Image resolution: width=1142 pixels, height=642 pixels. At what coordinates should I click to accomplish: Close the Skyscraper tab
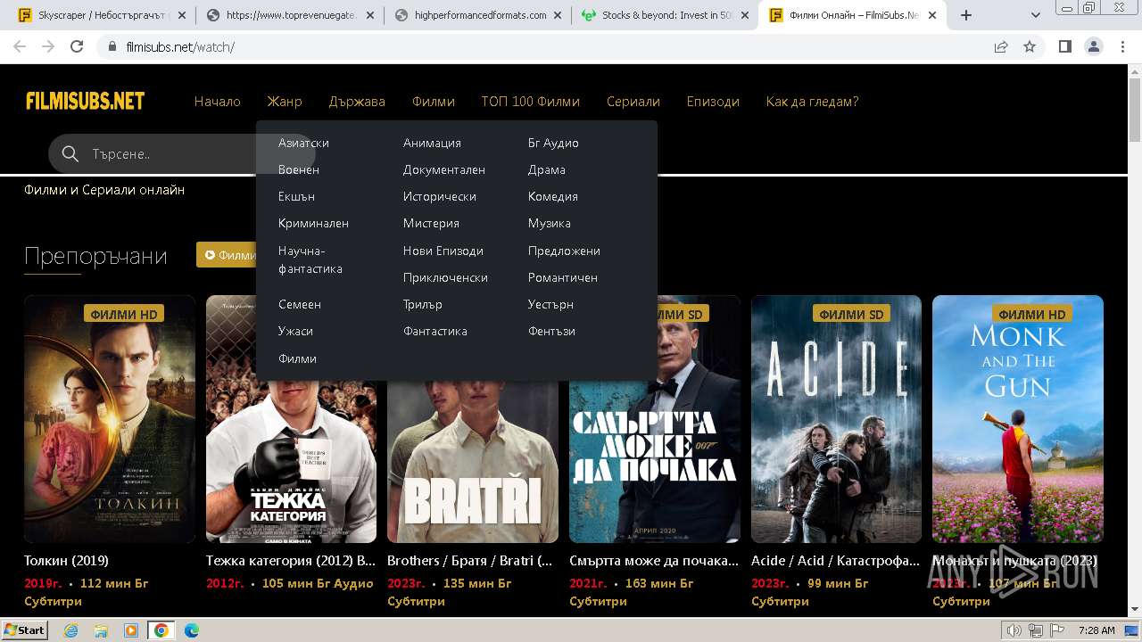click(x=183, y=15)
